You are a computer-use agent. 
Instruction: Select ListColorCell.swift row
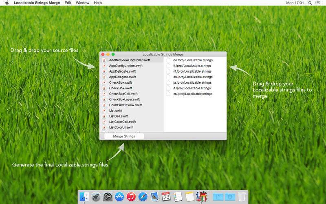coord(131,122)
